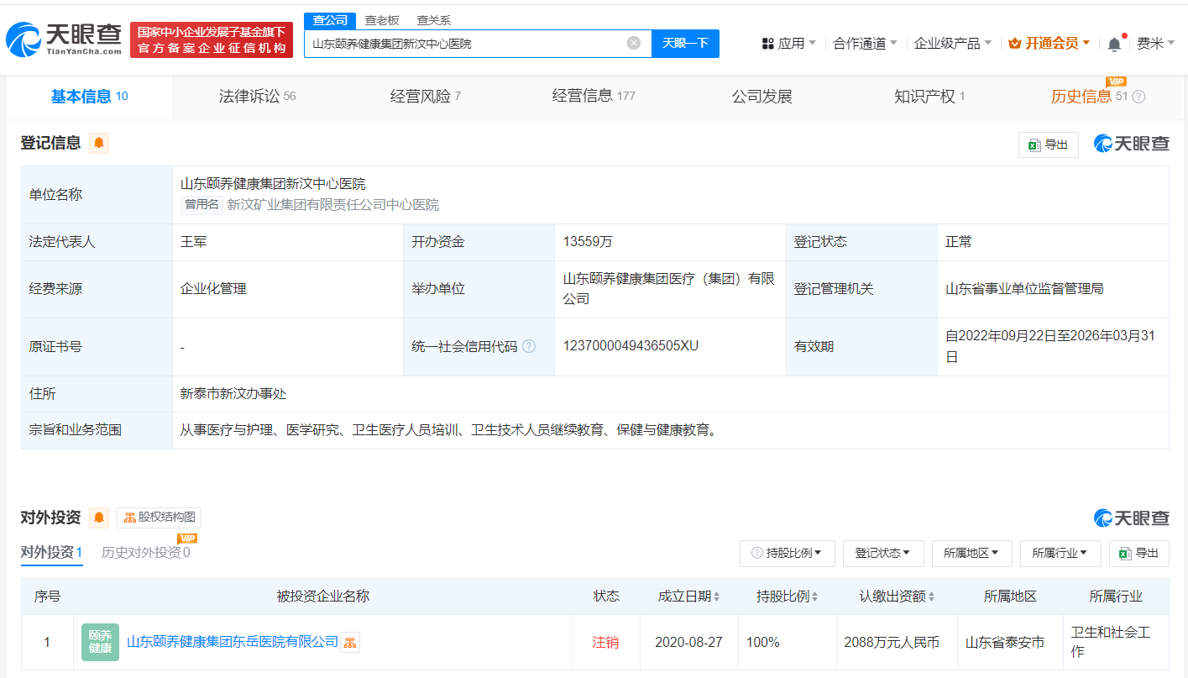Click the 天眼一下 search button

pos(686,43)
